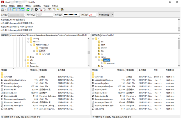Refresh the file and folder lists
Screen dimensions: 181x118
point(28,10)
